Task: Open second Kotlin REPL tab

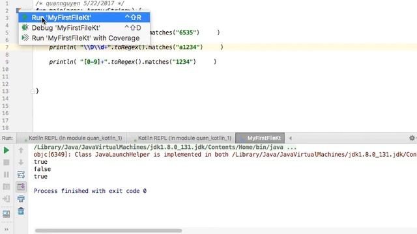Action: click(x=182, y=138)
